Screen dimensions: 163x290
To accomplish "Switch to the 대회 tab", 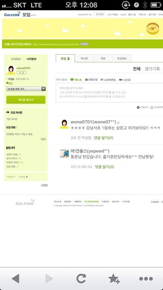I will click(x=103, y=58).
